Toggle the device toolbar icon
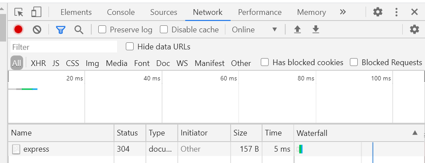Image resolution: width=425 pixels, height=163 pixels. point(36,12)
